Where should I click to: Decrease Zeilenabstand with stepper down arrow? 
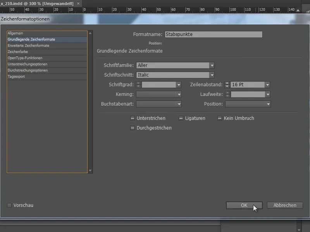pyautogui.click(x=227, y=86)
